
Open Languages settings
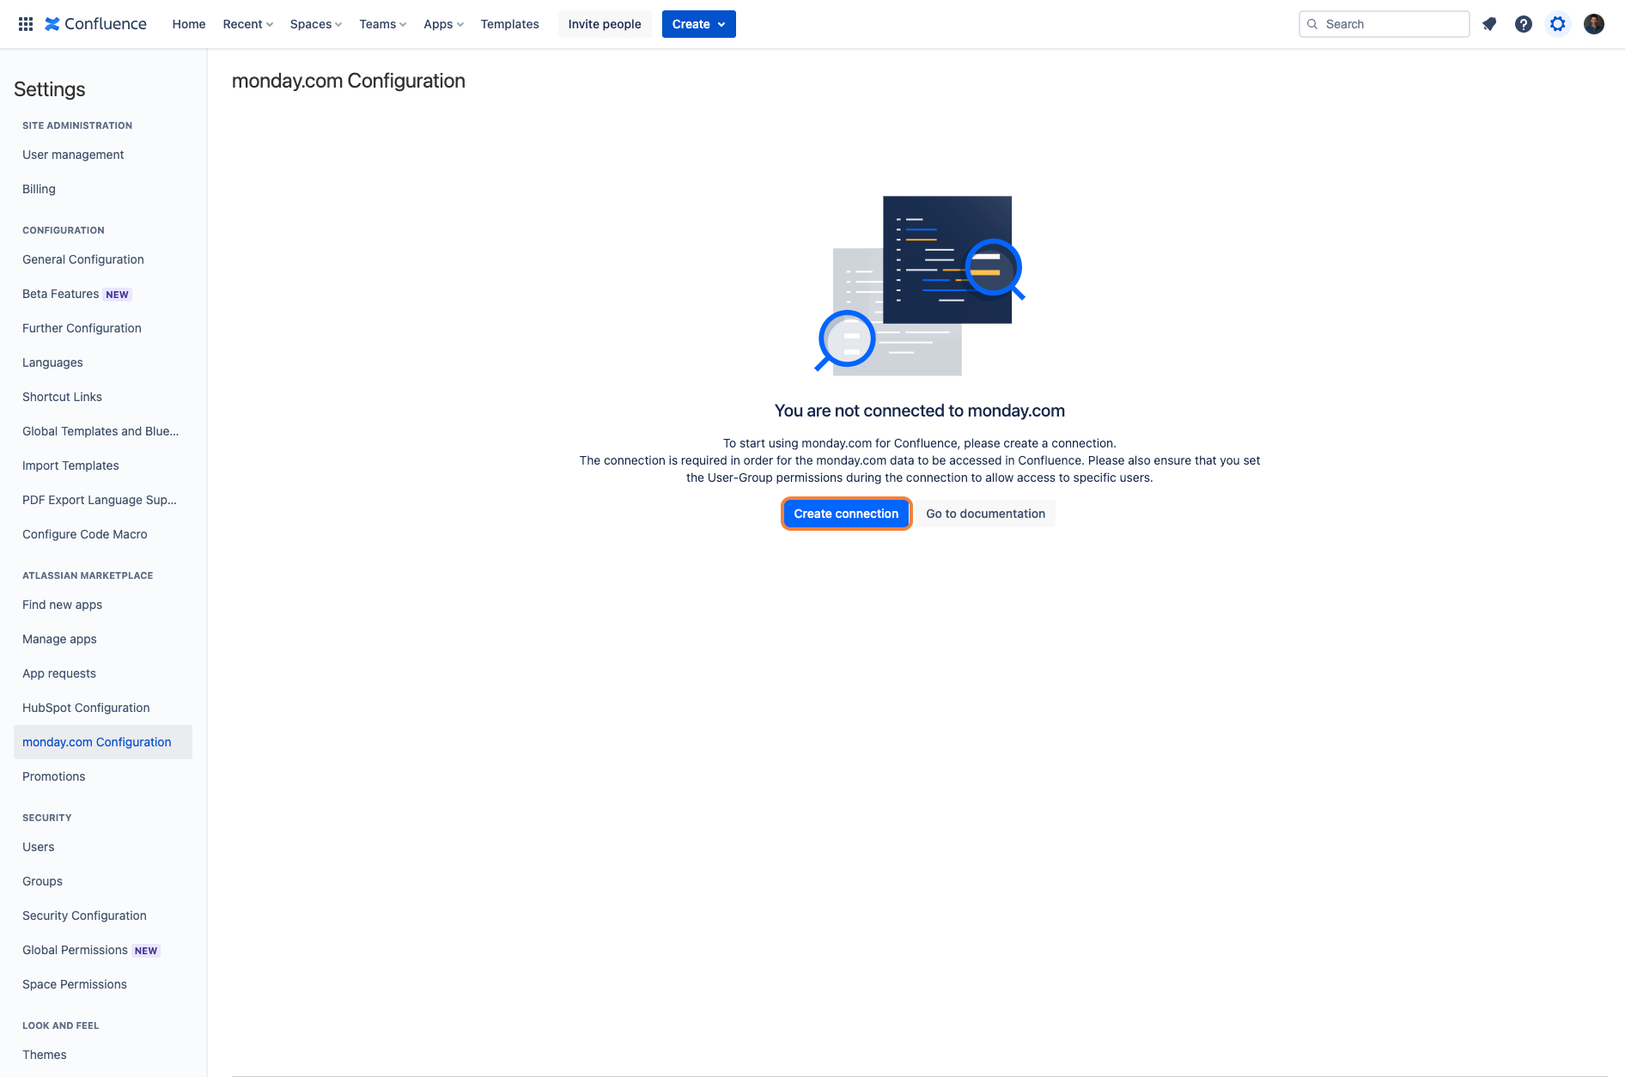point(103,362)
